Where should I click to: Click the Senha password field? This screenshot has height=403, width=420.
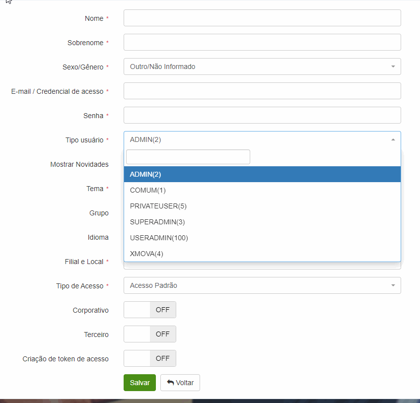(262, 115)
